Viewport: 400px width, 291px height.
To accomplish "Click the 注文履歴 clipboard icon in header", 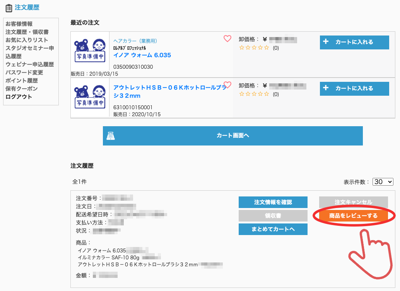I will pos(9,8).
